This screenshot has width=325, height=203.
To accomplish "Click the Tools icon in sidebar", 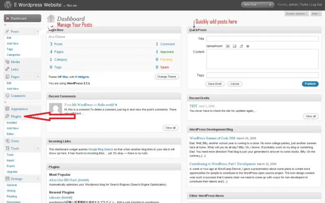I will (7, 148).
